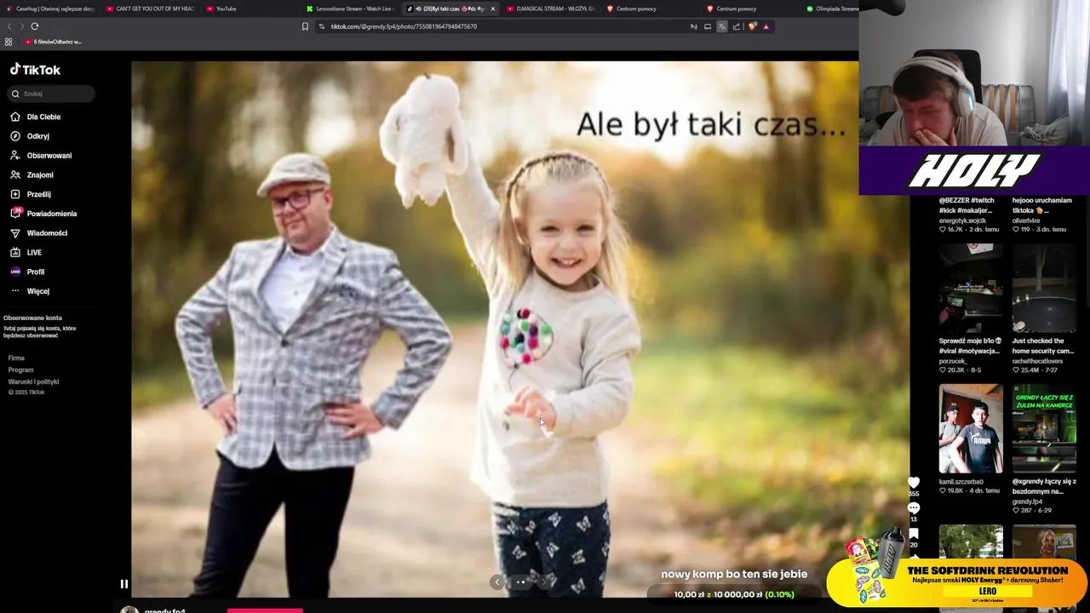
Task: Click the Powiadomienia icon with badge
Action: 15,214
